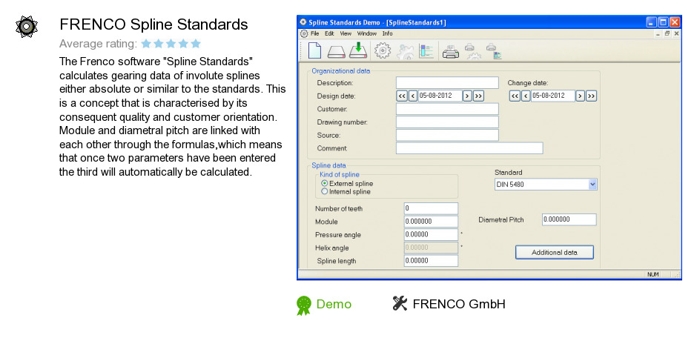Jump Change date back with << button
The image size is (697, 338).
click(x=515, y=96)
